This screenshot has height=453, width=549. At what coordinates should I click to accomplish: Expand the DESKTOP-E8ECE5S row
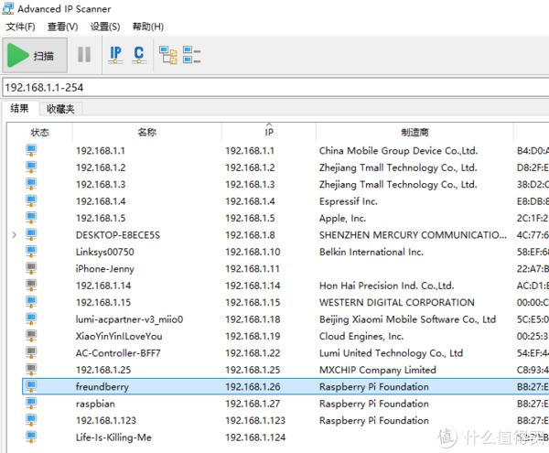coord(14,235)
